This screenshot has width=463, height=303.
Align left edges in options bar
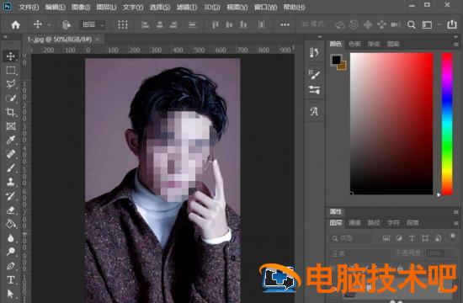click(145, 24)
